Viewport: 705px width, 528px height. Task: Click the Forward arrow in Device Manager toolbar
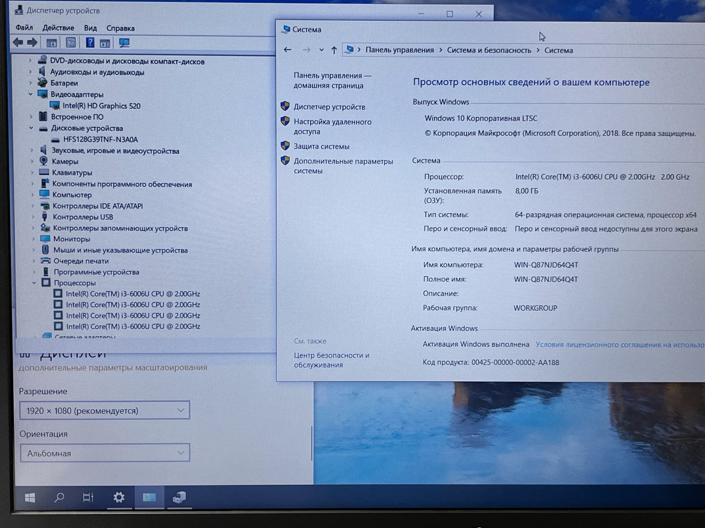32,43
